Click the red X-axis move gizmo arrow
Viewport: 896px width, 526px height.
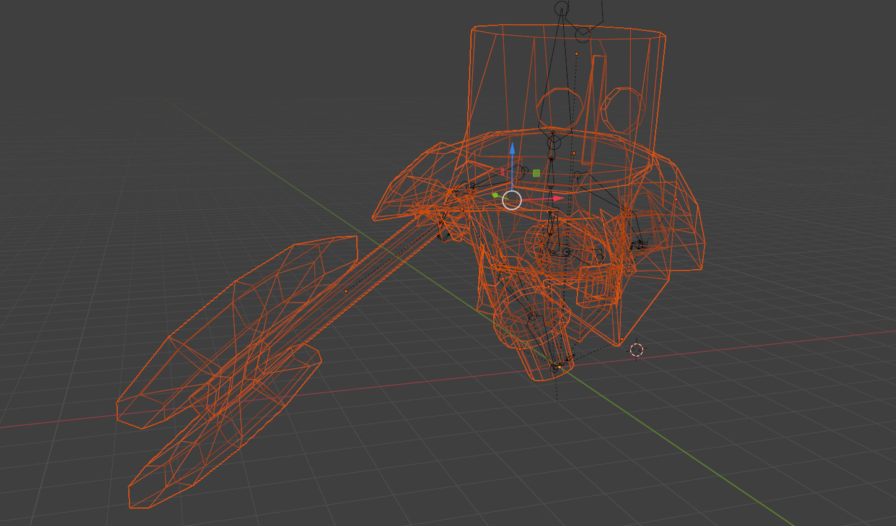pyautogui.click(x=559, y=199)
